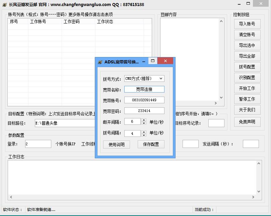Screen dimensions: 271x216
Task: Click the 豆邮内容 panel scrollbar down arrow
Action: (x=221, y=98)
